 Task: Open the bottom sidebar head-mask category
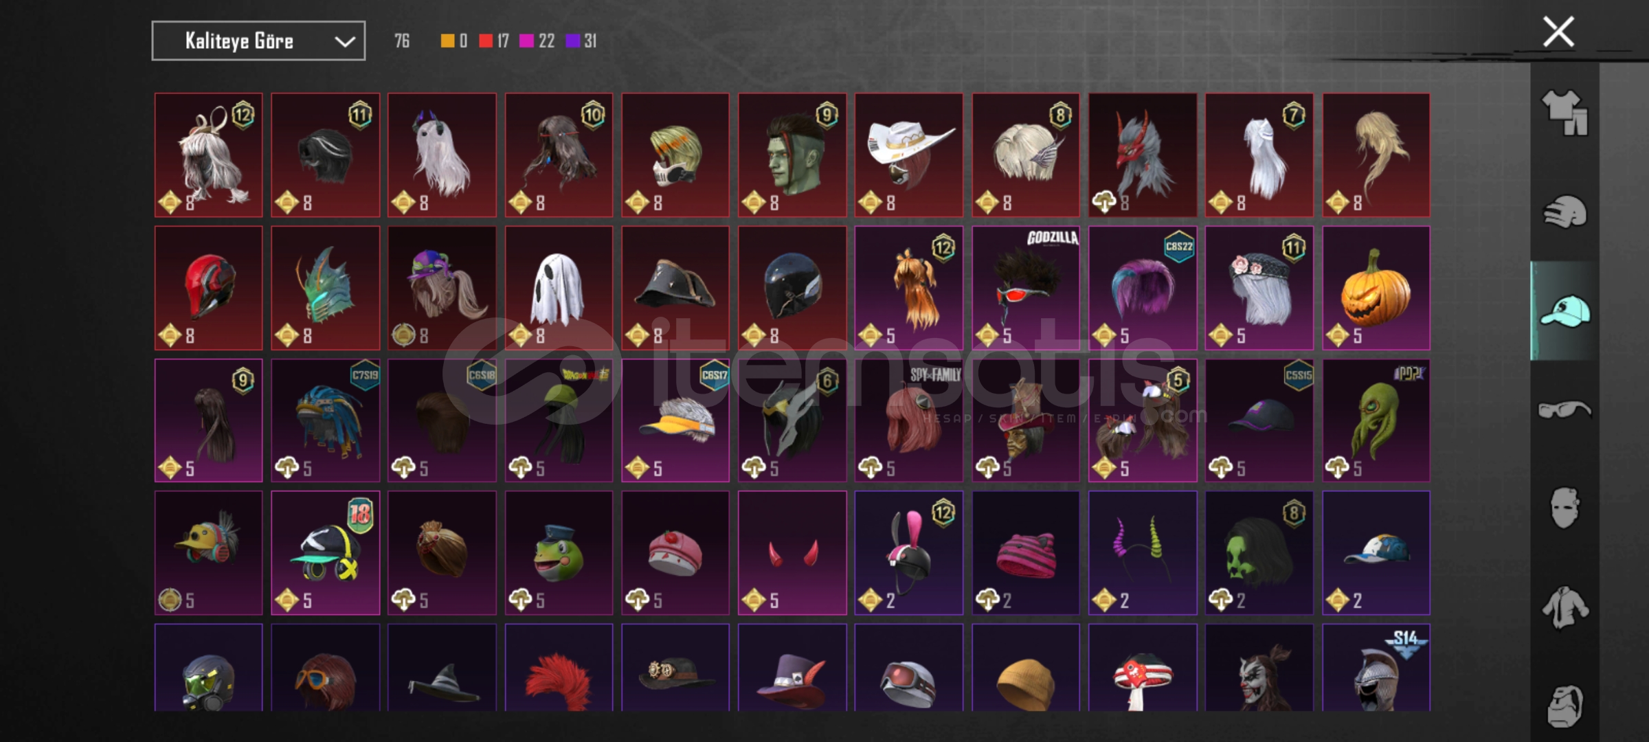pyautogui.click(x=1564, y=706)
